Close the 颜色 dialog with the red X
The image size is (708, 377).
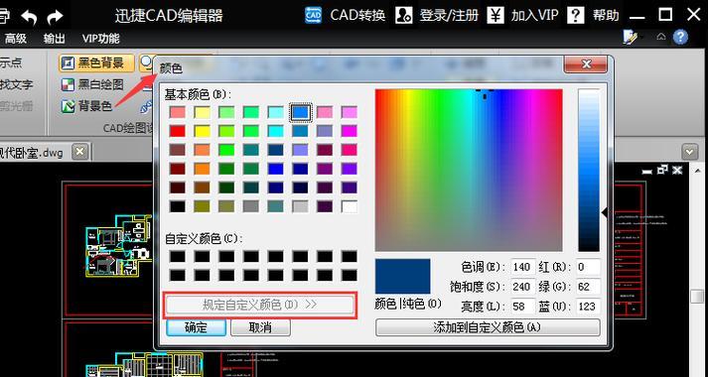coord(586,64)
